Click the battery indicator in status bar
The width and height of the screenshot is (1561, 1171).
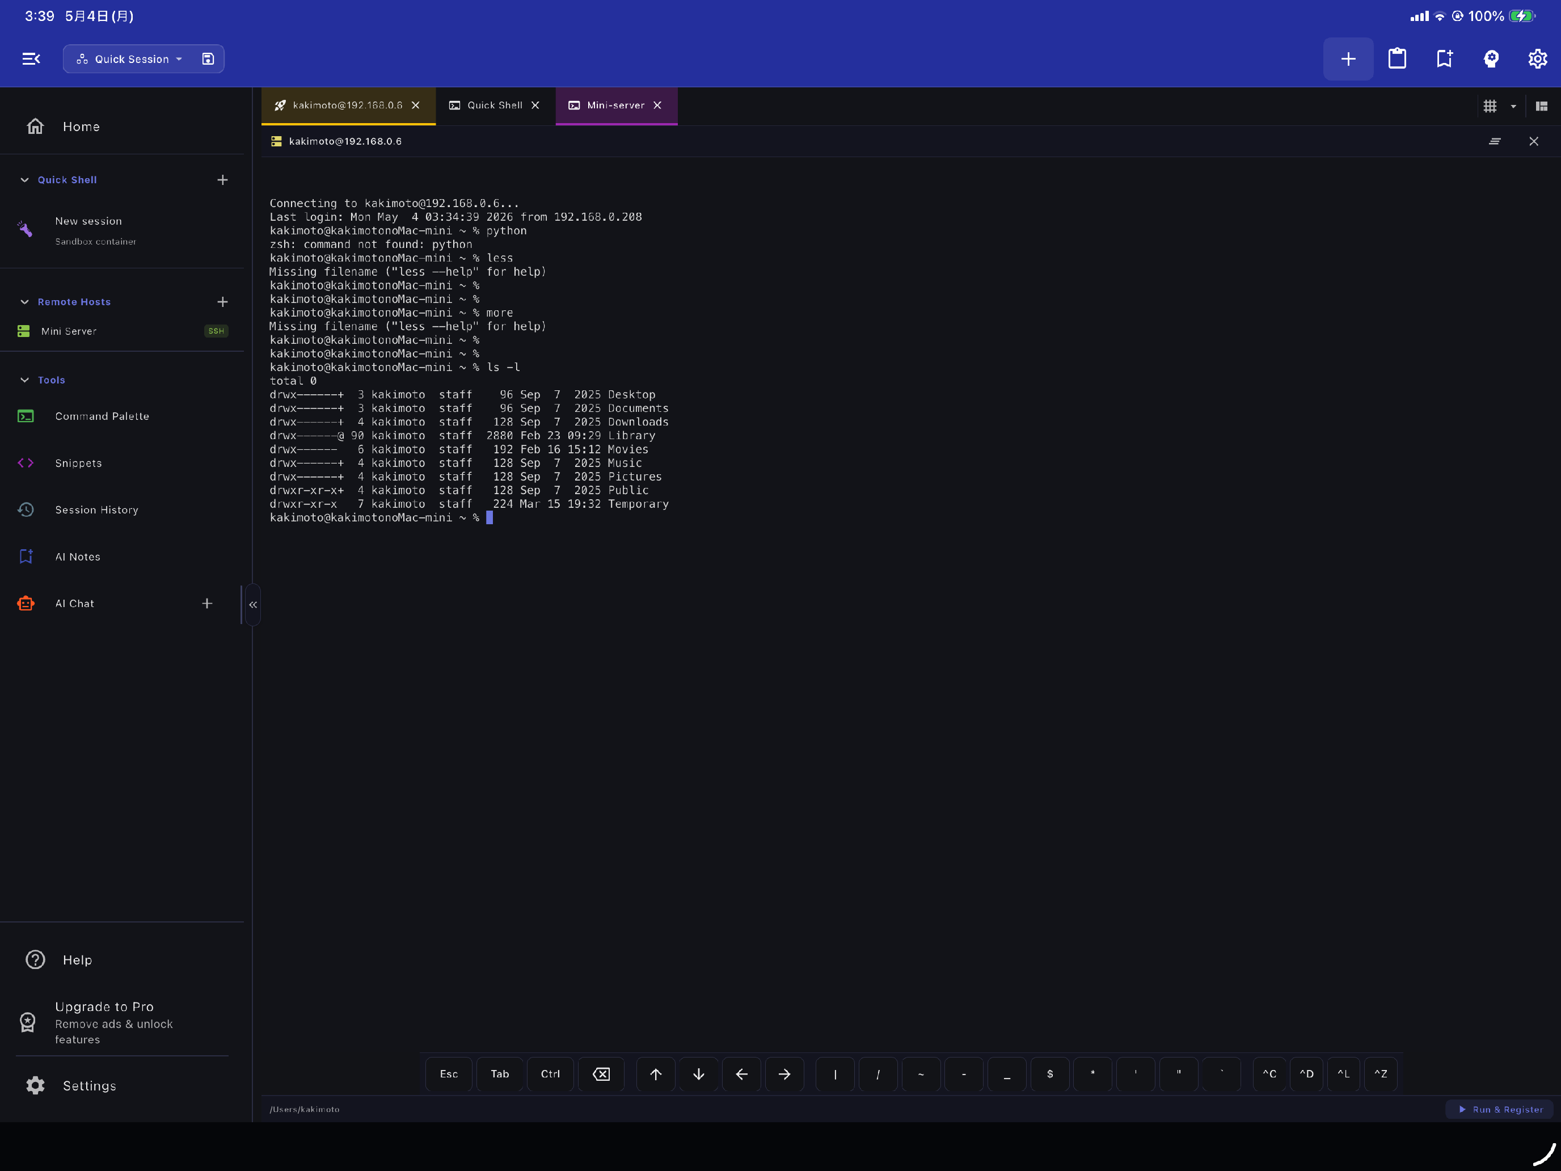click(x=1521, y=16)
